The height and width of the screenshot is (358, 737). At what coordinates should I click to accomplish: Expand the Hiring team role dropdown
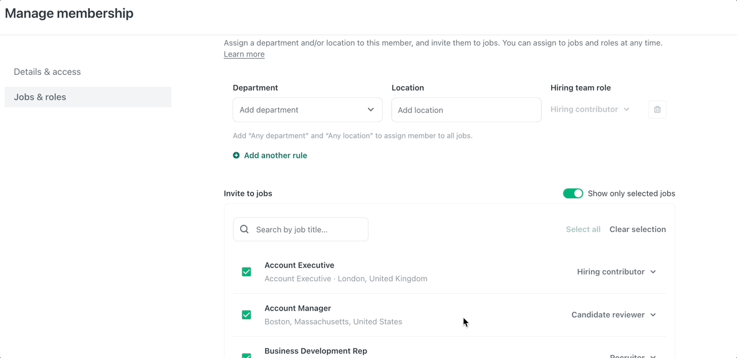pyautogui.click(x=590, y=110)
